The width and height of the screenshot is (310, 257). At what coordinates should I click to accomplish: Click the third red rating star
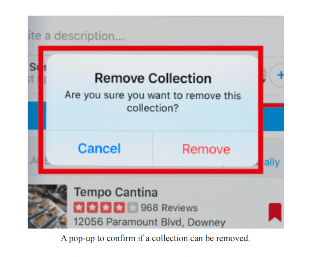pyautogui.click(x=106, y=207)
